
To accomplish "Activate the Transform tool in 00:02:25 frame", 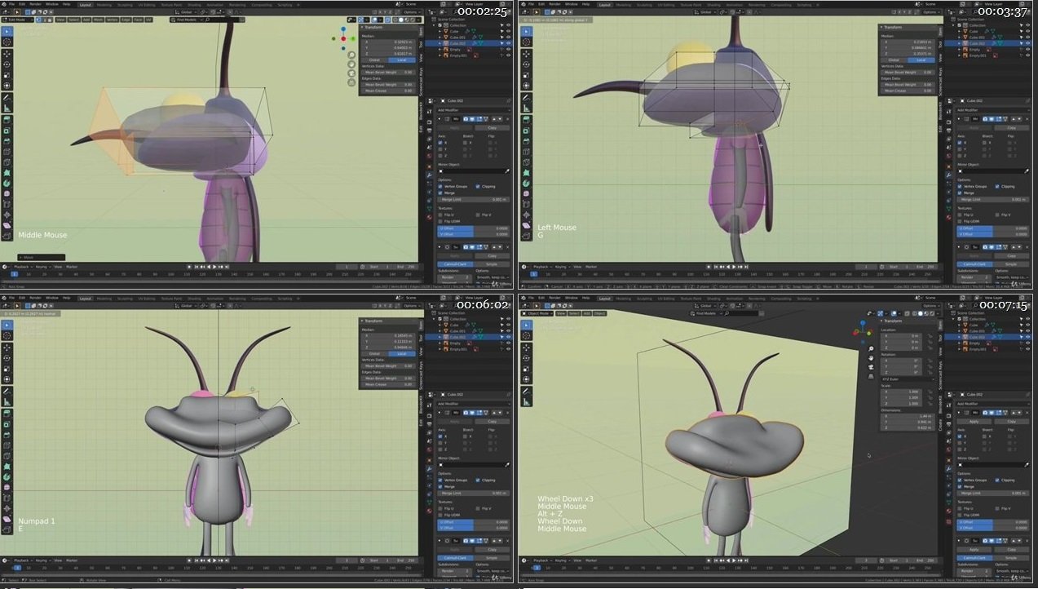I will point(7,86).
